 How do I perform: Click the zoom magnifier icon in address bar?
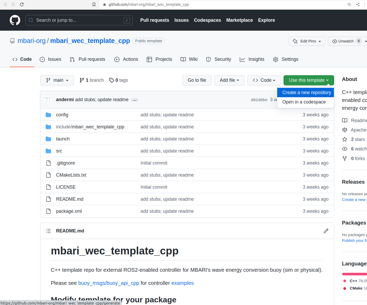pos(349,4)
